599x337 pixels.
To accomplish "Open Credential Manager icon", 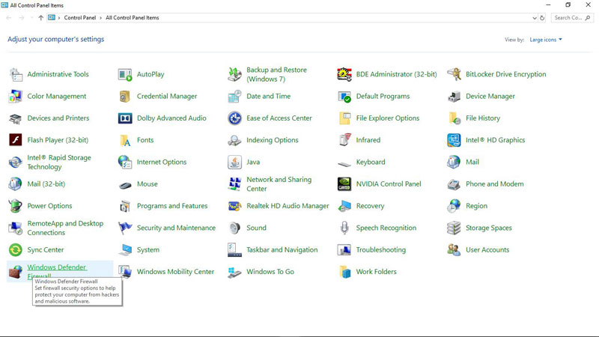I will tap(125, 97).
